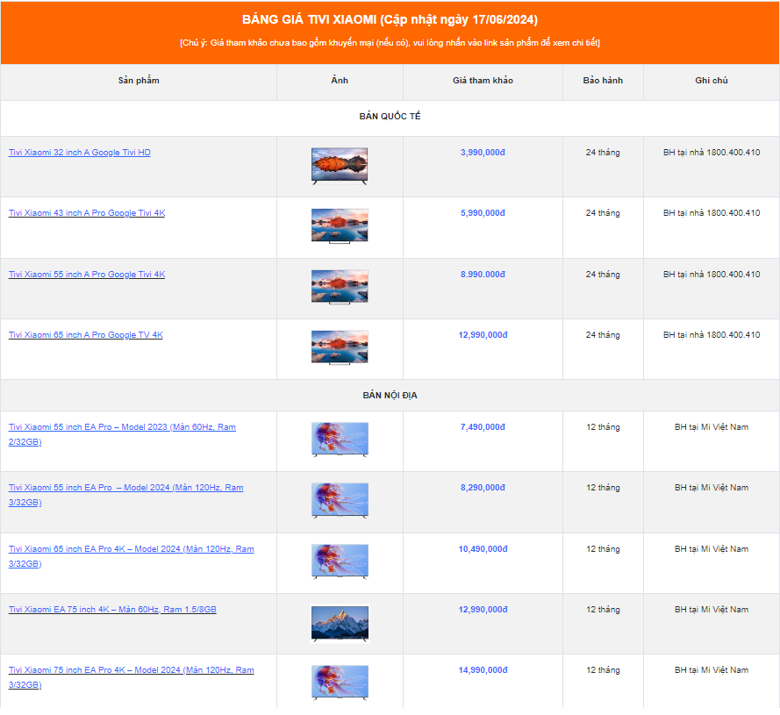Image resolution: width=780 pixels, height=715 pixels.
Task: Open 55 inch EA Pro Model 2023 link
Action: pyautogui.click(x=122, y=434)
